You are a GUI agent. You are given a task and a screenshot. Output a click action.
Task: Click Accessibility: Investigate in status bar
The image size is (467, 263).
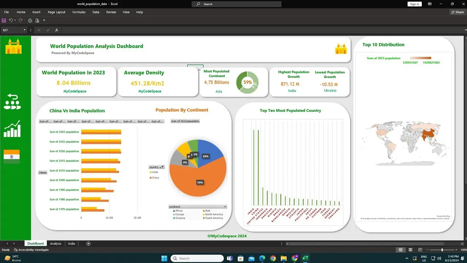31,250
